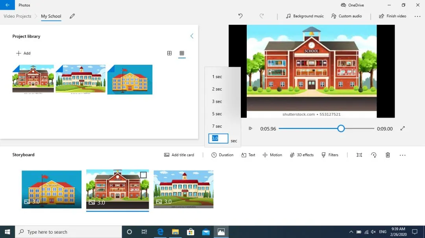Open the taskbar clock and date
The image size is (425, 238).
click(398, 232)
